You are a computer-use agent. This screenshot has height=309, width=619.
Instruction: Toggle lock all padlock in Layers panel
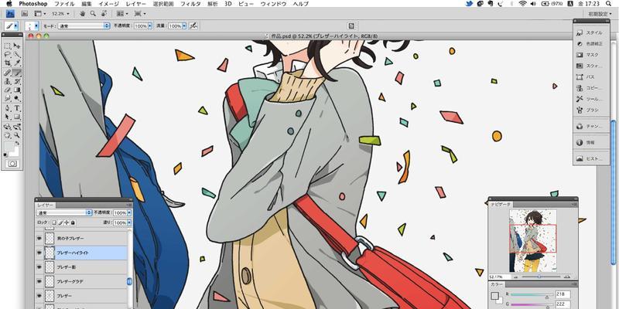[x=73, y=222]
